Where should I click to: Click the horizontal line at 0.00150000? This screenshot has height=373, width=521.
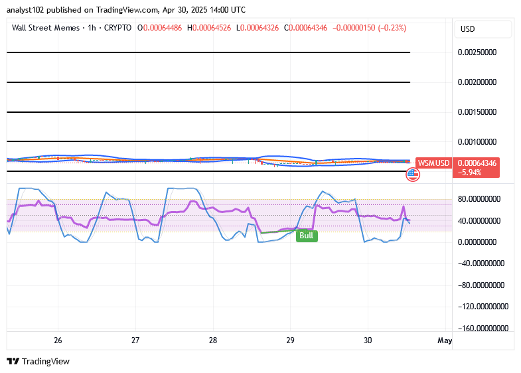tap(208, 112)
